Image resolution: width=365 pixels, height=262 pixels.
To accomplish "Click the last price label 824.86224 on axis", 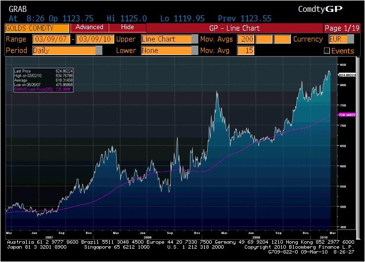I will 347,75.
